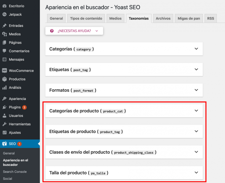Image resolution: width=225 pixels, height=183 pixels.
Task: Open Apariencia en el buscador submenu link
Action: [16, 162]
